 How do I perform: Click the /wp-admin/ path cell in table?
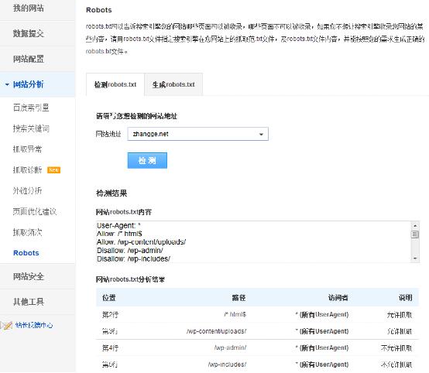(x=230, y=347)
